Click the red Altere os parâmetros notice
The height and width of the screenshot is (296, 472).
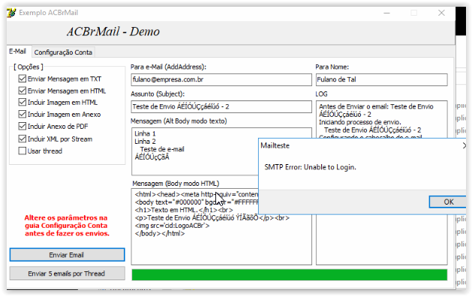click(67, 226)
